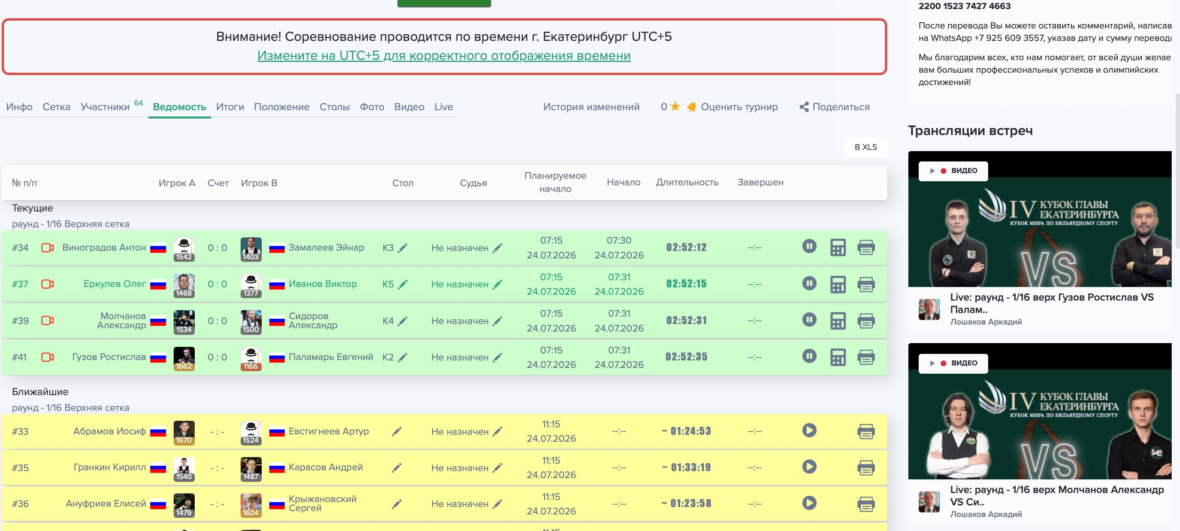Viewport: 1180px width, 531px height.
Task: Pause match #41 Гузов vs Паламарь
Action: [809, 356]
